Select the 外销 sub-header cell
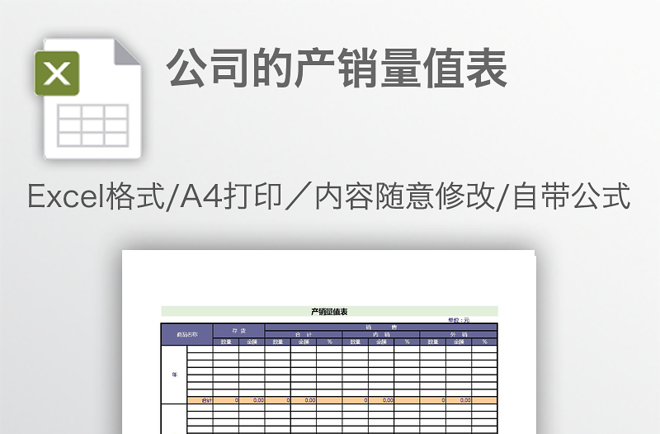The height and width of the screenshot is (434, 660). 459,335
